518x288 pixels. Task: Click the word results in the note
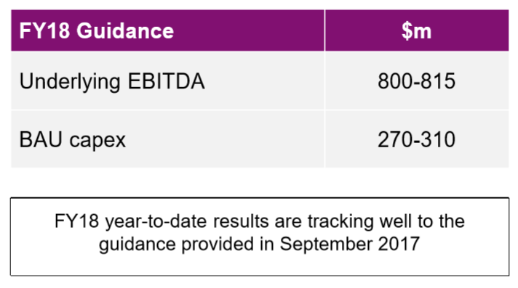point(241,221)
